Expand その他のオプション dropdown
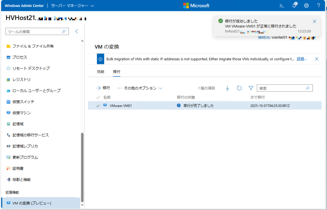Screen dimensions: 327x210 pos(140,88)
